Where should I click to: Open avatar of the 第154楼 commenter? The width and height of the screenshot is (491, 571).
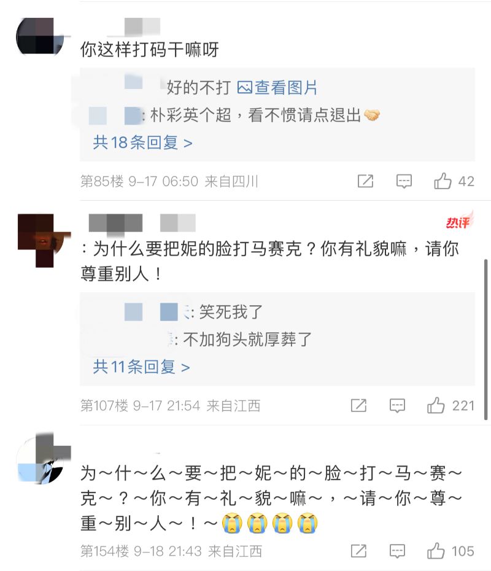coord(44,458)
